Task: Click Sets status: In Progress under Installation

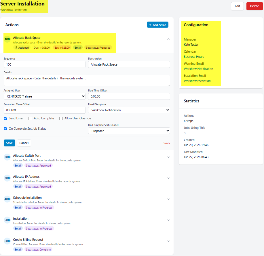Action: tap(39, 229)
